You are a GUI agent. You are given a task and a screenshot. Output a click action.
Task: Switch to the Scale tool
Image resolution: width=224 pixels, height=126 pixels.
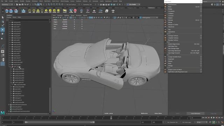2,38
